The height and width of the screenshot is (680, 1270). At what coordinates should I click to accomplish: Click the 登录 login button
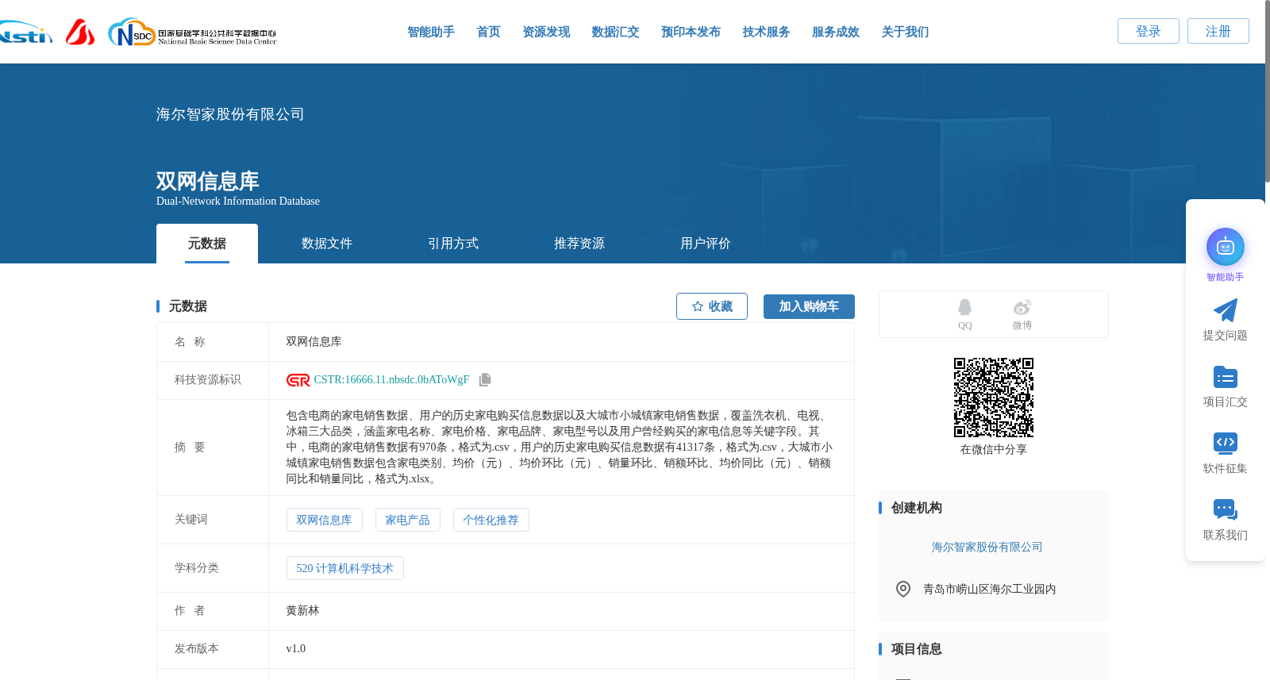coord(1149,31)
